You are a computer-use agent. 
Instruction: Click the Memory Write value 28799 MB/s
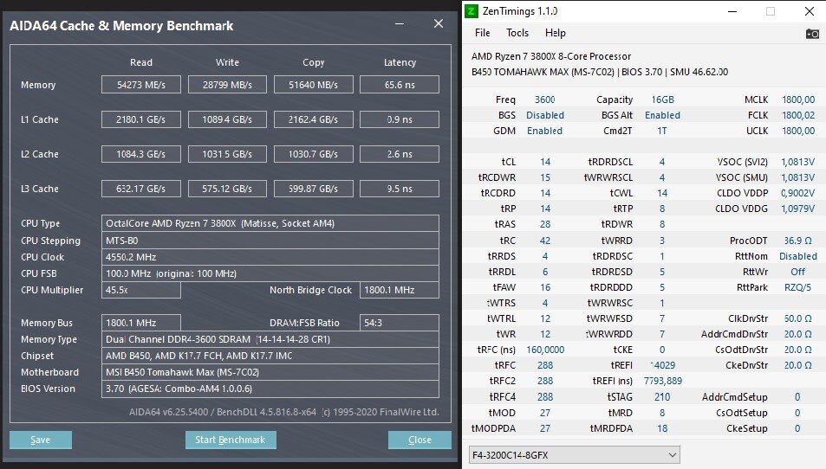(x=227, y=85)
